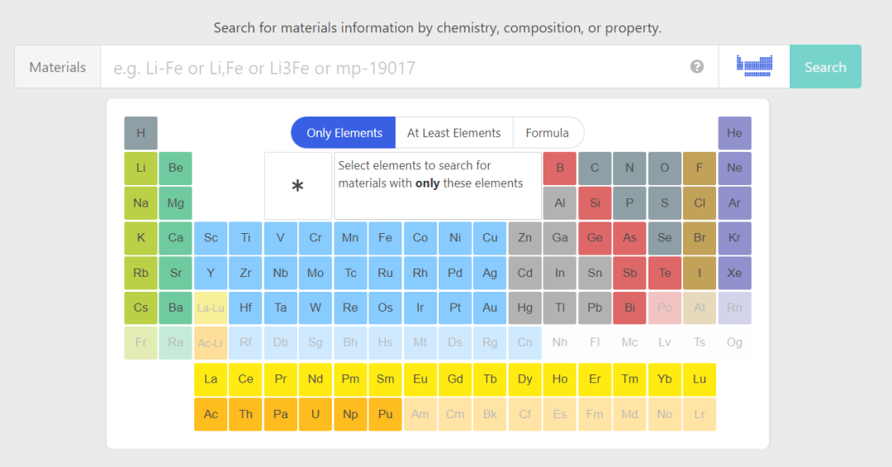Image resolution: width=892 pixels, height=467 pixels.
Task: Switch to Formula search mode
Action: click(547, 133)
